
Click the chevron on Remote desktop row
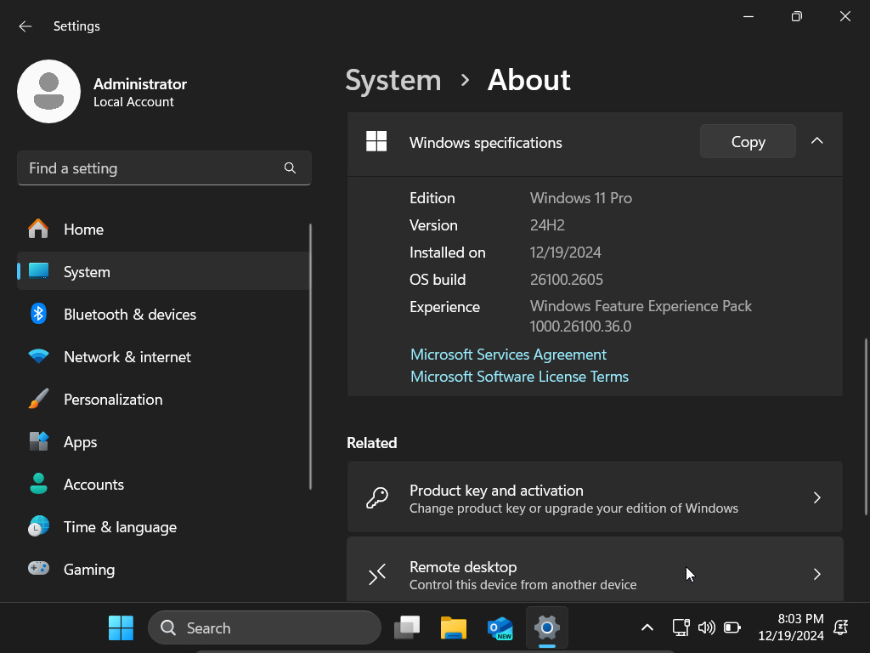(816, 574)
